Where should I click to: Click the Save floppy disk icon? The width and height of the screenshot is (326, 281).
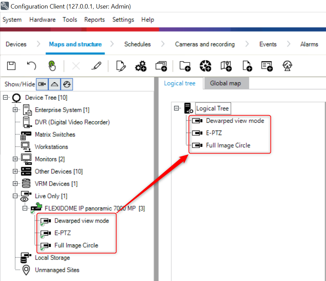point(11,66)
